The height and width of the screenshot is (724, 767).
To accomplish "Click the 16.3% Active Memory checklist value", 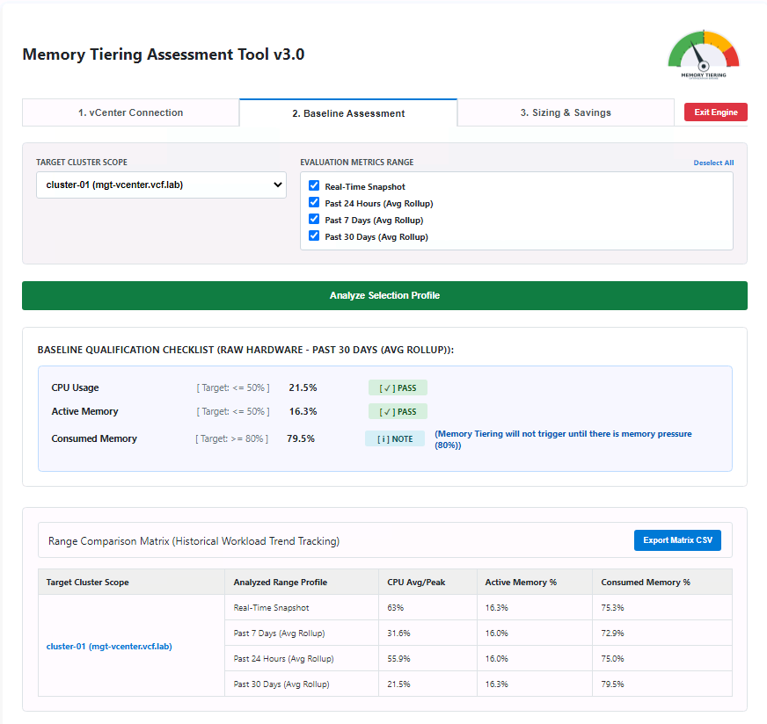I will [x=303, y=411].
